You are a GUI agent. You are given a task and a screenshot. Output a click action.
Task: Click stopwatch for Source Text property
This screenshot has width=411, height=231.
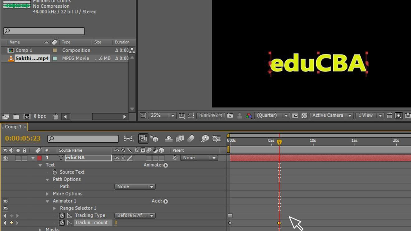coord(55,172)
